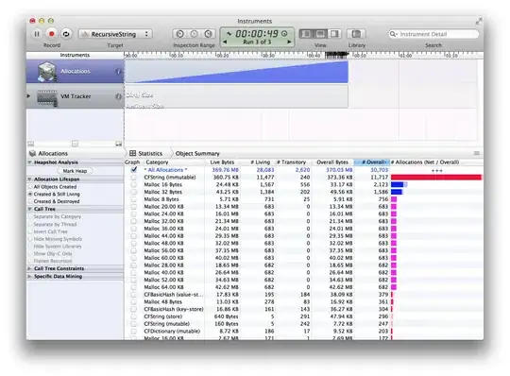This screenshot has height=376, width=510.
Task: Click the Graph column header
Action: tap(132, 162)
